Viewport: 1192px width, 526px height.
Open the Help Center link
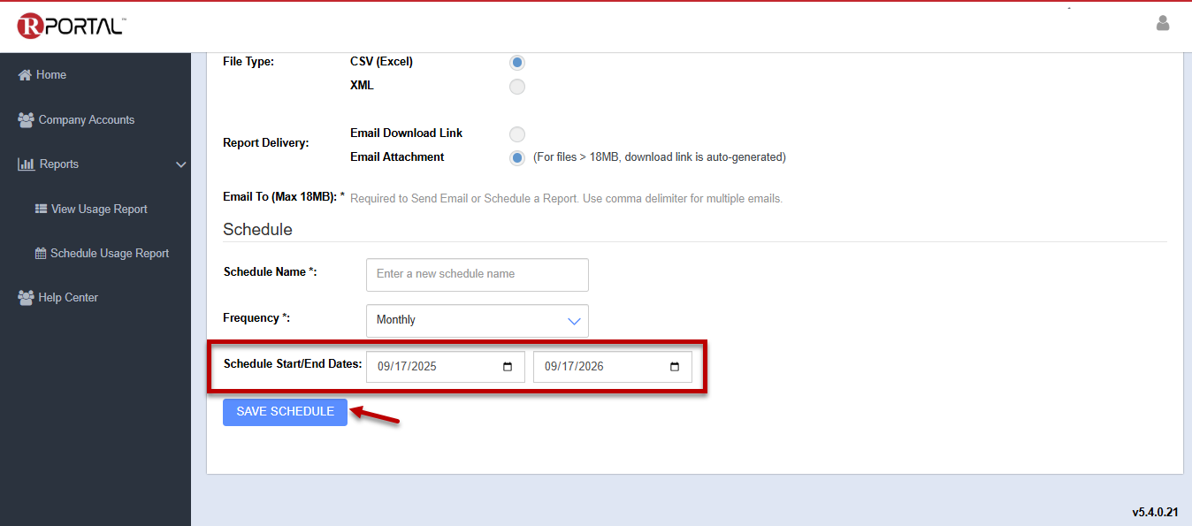(68, 298)
